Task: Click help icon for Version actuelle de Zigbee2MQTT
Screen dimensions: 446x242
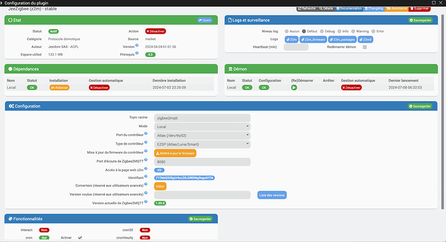Action: (x=146, y=201)
